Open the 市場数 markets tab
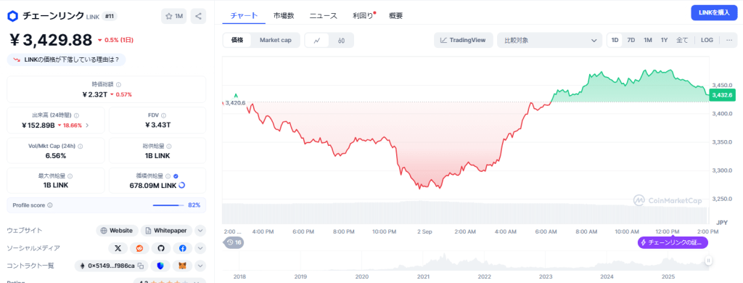Screen dimensions: 743x283 click(x=284, y=16)
